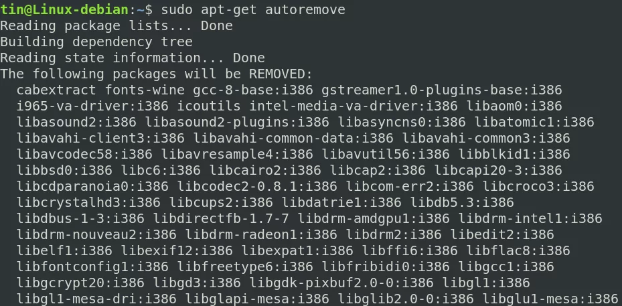This screenshot has height=306, width=622.
Task: Click libdirectfb-1.7-7 package text
Action: 221,218
